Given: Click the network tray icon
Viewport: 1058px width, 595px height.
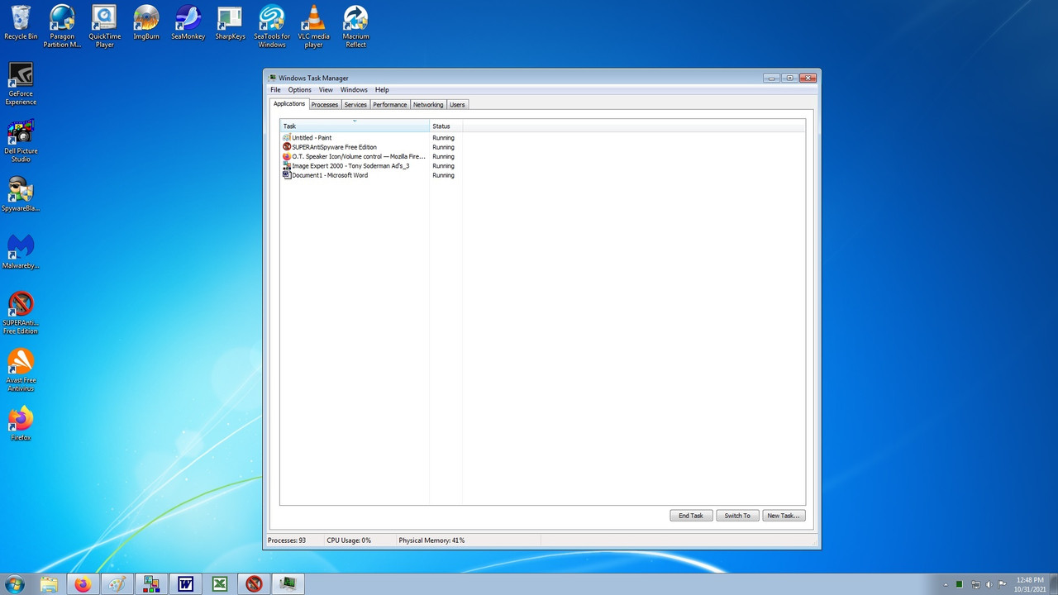Looking at the screenshot, I should coord(975,584).
